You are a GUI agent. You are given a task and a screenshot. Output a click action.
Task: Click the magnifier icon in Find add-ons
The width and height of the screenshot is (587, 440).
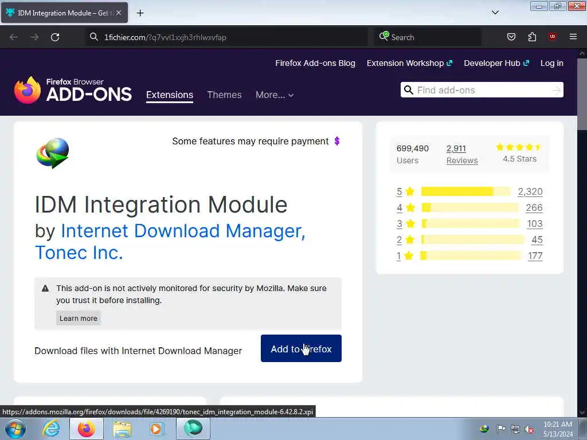pos(408,90)
